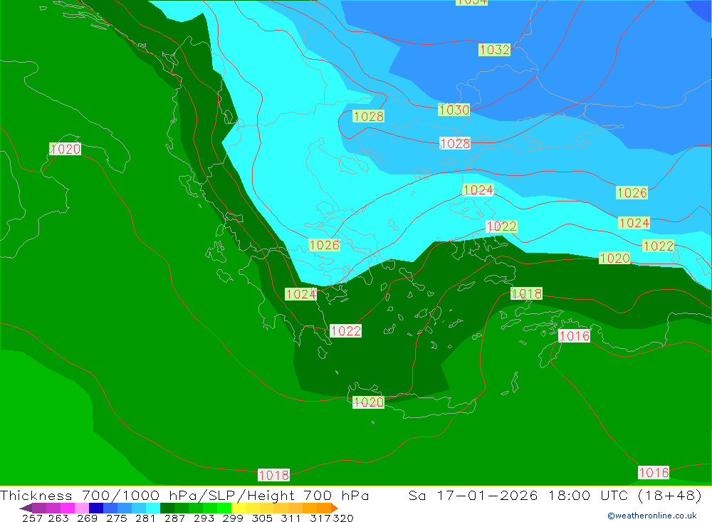Click the legend value 281
The image size is (712, 522).
point(146,518)
